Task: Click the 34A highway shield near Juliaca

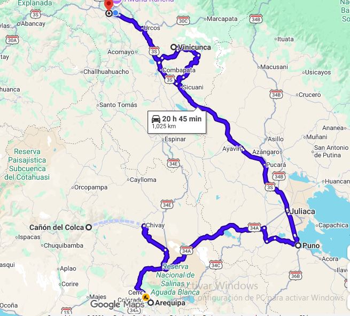Action: (x=254, y=228)
